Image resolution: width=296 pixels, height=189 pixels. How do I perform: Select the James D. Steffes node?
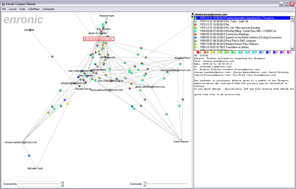[97, 33]
